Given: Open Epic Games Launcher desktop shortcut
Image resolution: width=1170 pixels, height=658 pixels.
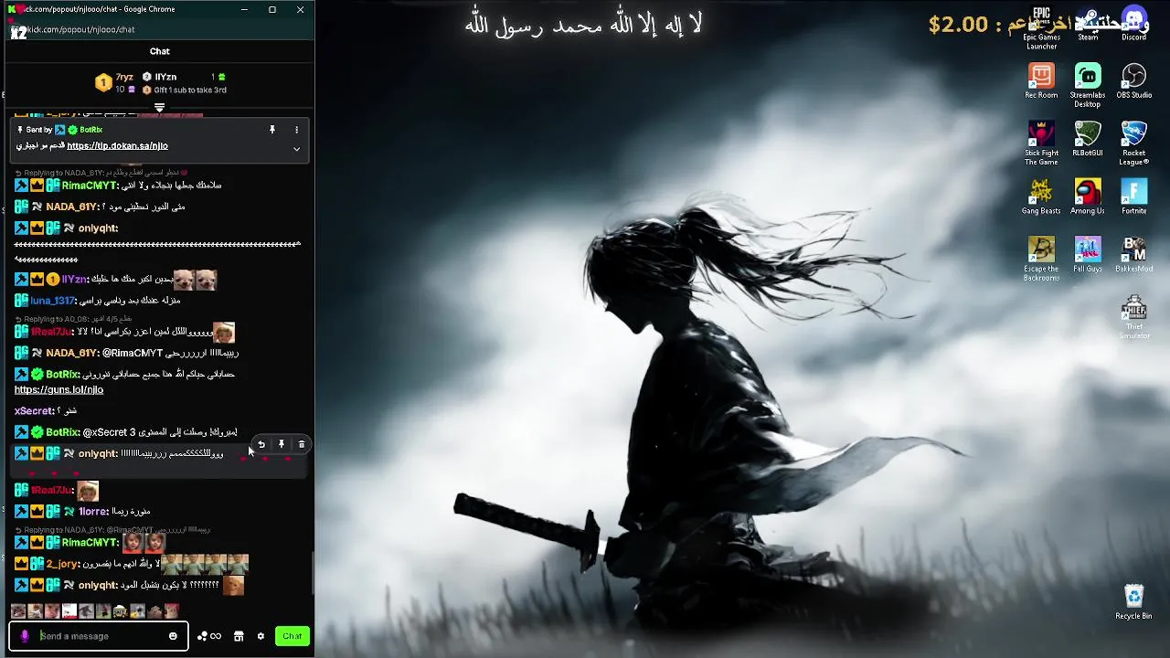Looking at the screenshot, I should click(1041, 28).
